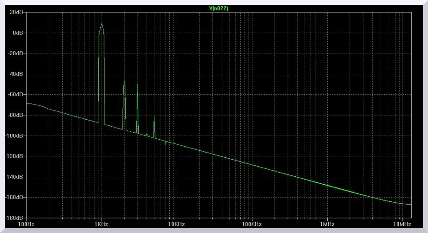428x233 pixels.
Task: Click the -40dB vertical axis label
Action: point(15,74)
